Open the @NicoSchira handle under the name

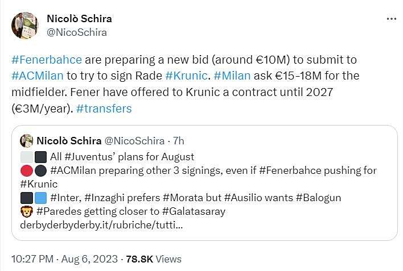point(76,32)
